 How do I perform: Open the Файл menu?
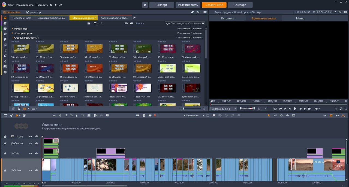point(11,5)
